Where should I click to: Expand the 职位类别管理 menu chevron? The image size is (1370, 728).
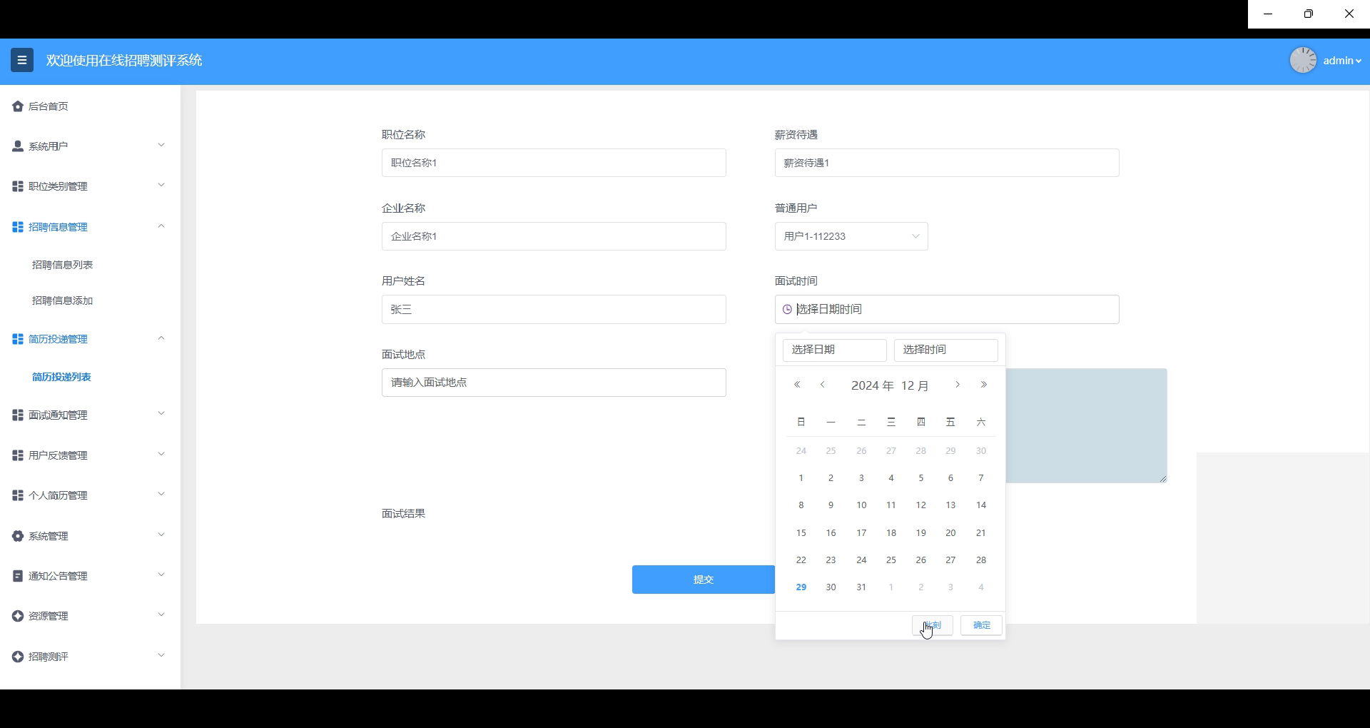[x=161, y=185]
